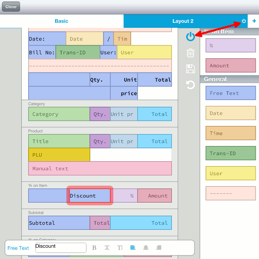Image resolution: width=259 pixels, height=259 pixels.
Task: Click the plus icon to add layout
Action: [x=254, y=21]
